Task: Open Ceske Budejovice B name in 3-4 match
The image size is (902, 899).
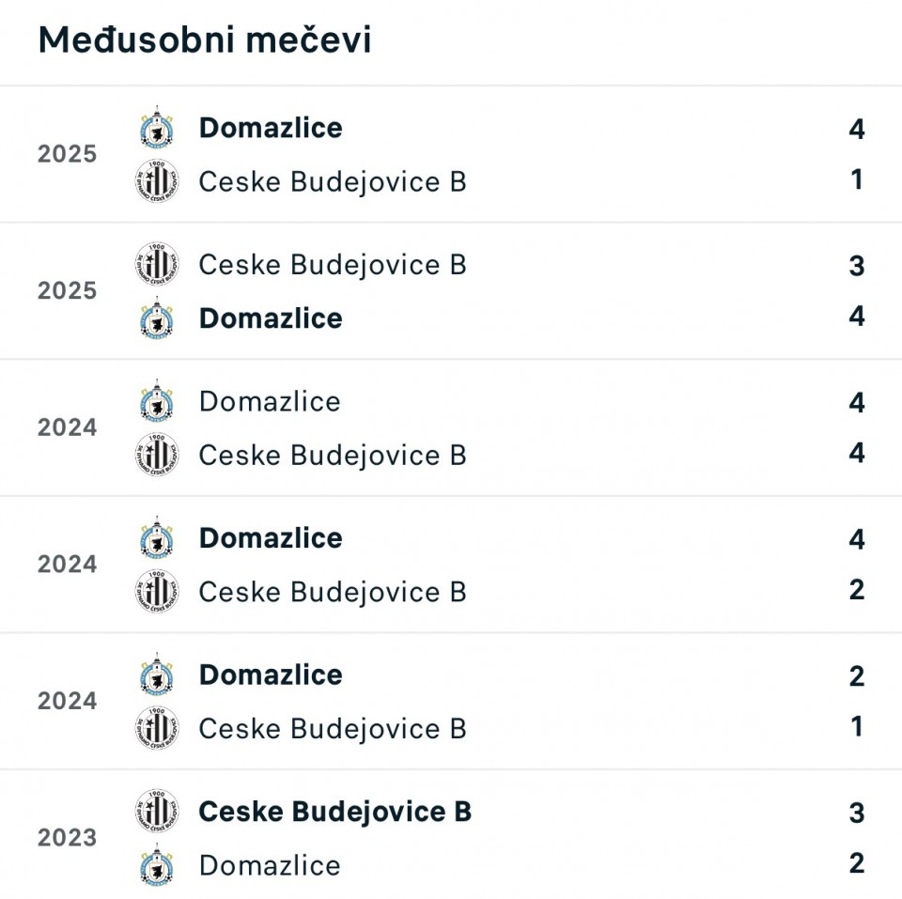Action: pos(333,265)
